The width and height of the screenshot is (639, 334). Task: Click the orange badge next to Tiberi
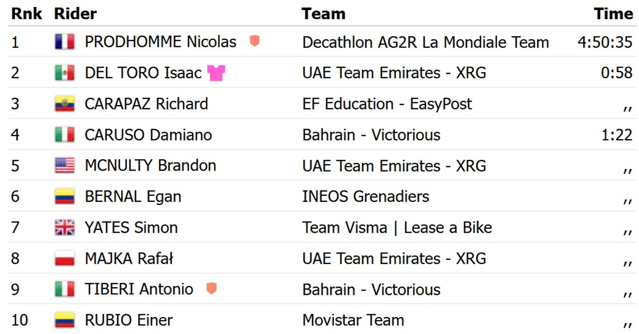[x=211, y=289]
